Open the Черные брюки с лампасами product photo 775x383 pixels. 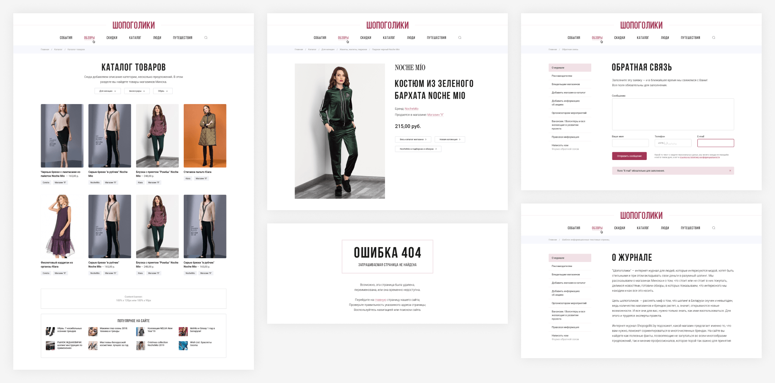click(62, 136)
